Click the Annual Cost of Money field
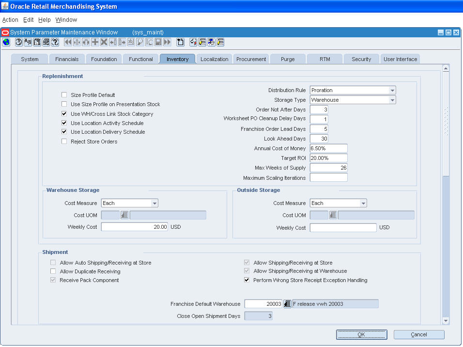This screenshot has width=463, height=347. [x=328, y=148]
